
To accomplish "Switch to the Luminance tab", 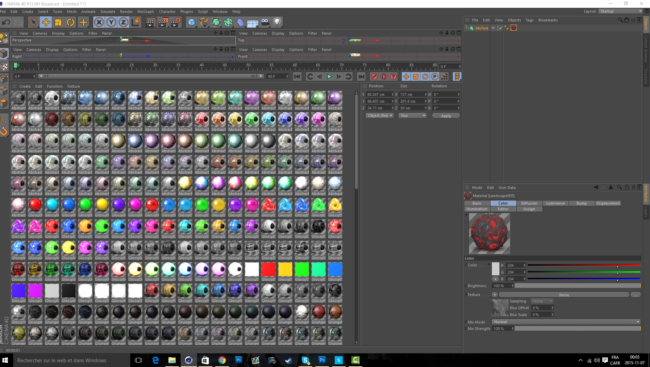I will point(555,203).
